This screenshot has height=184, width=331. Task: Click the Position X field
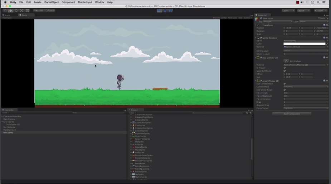click(x=292, y=28)
